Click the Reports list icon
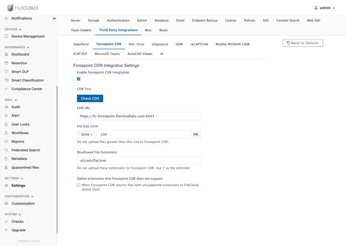 (x=6, y=142)
